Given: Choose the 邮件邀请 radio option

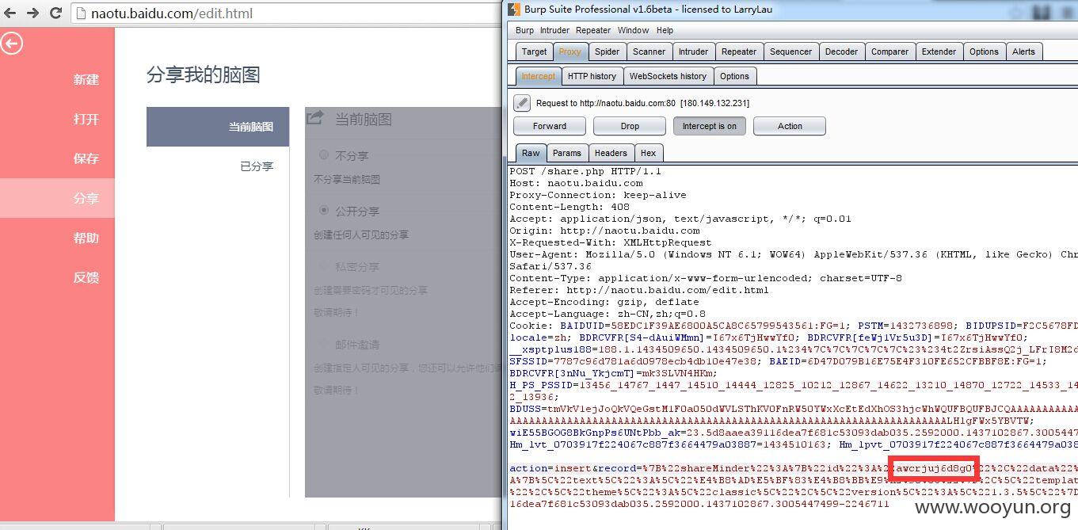Looking at the screenshot, I should click(324, 344).
